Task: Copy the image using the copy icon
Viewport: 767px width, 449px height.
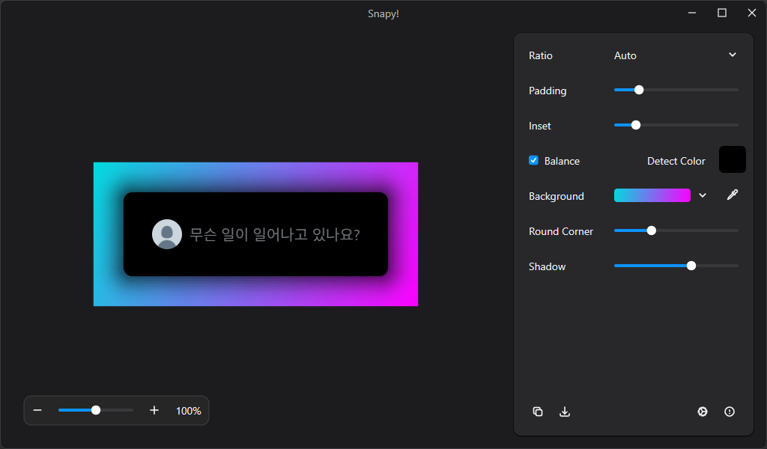Action: coord(538,412)
